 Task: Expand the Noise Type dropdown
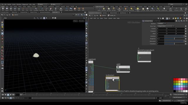(166, 26)
